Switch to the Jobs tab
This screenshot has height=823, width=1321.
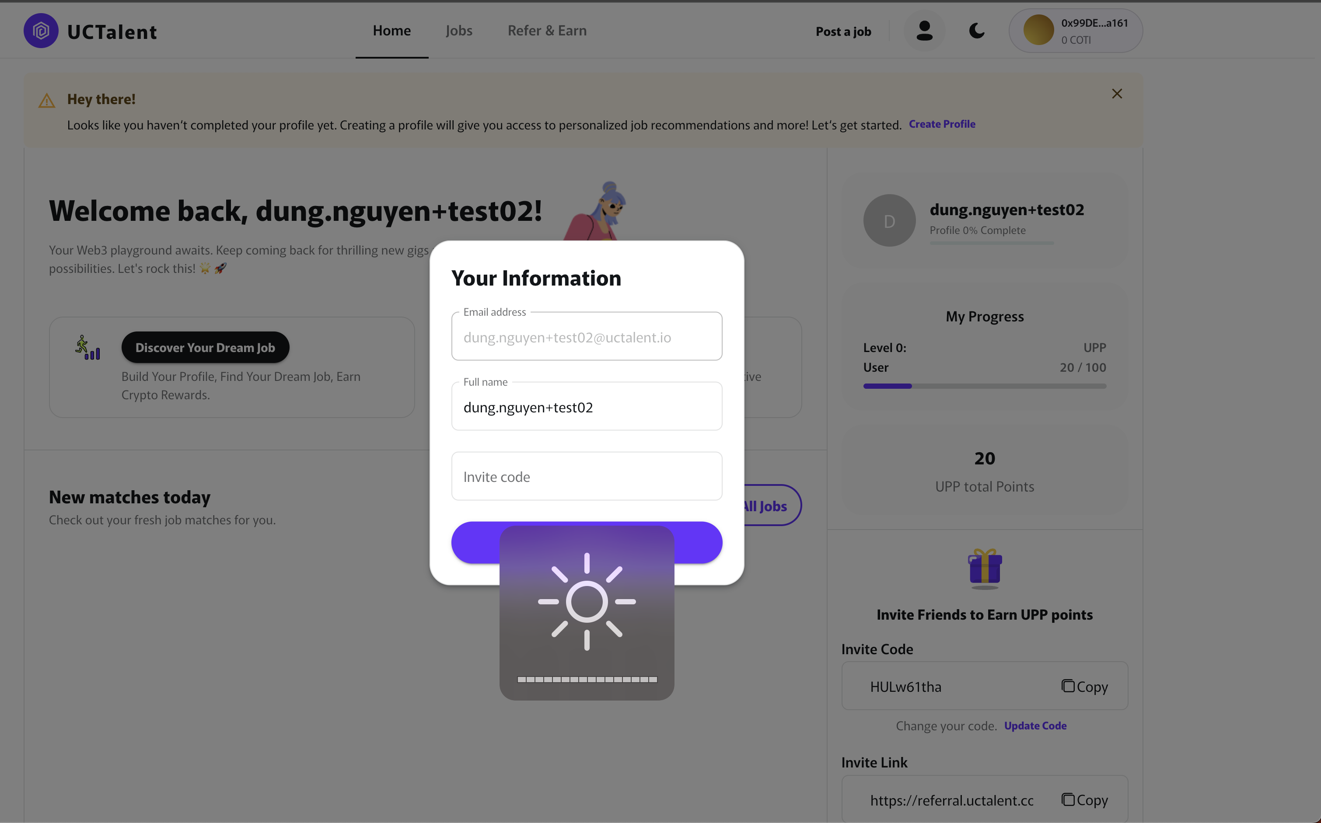pos(458,31)
